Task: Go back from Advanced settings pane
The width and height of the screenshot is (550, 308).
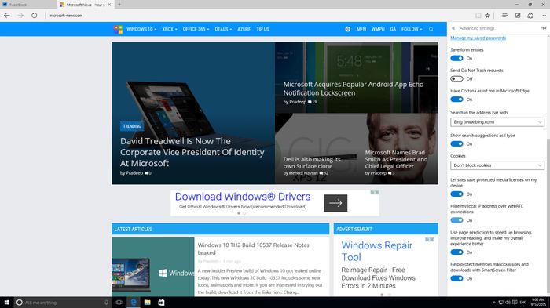Action: tap(453, 28)
